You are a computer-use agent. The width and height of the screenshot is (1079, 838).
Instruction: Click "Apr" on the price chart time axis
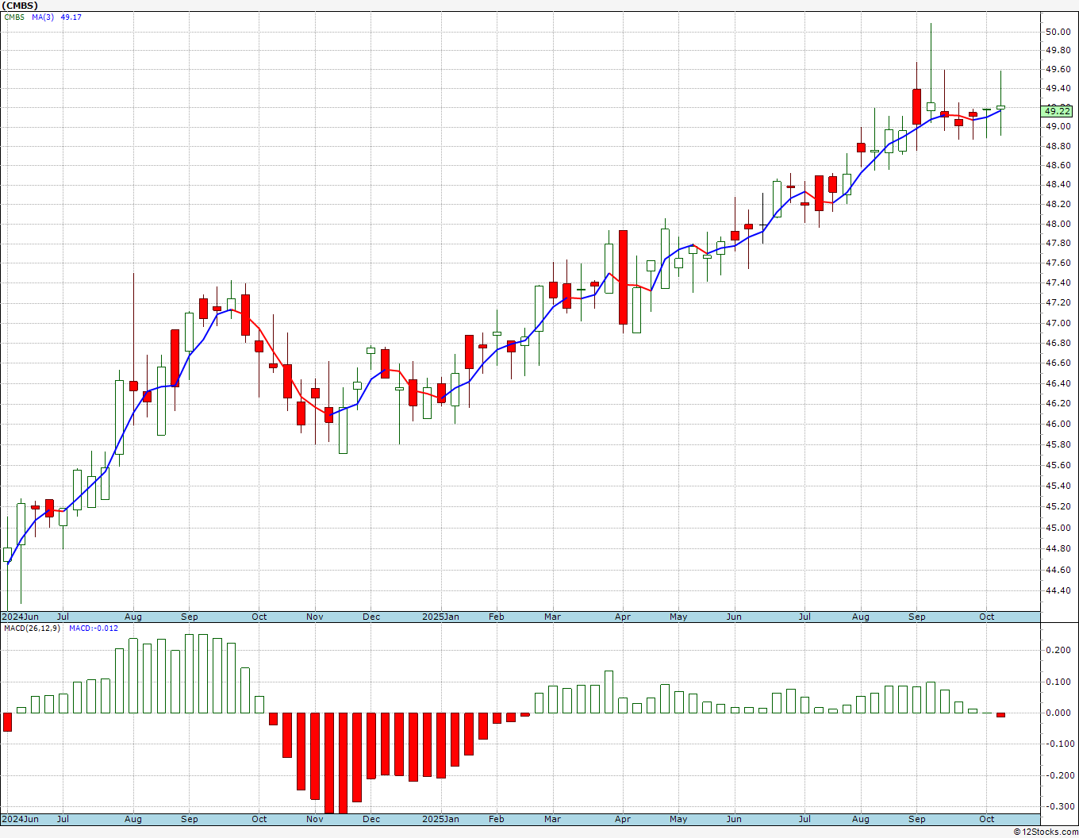[x=623, y=617]
